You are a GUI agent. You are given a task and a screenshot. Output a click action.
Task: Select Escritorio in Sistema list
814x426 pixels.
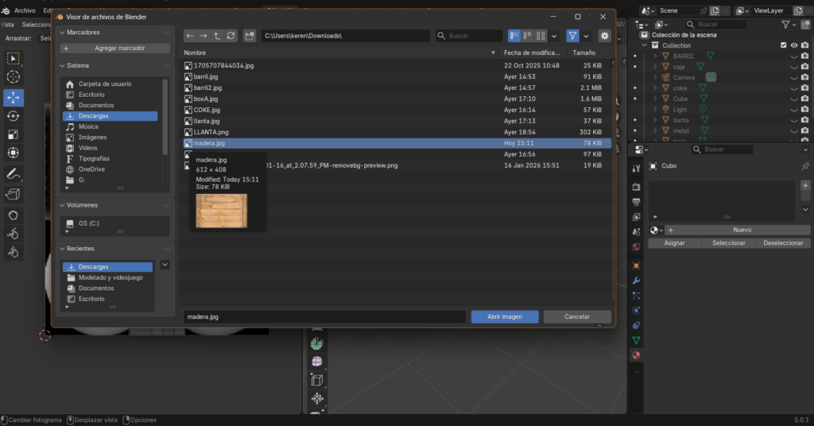coord(91,95)
